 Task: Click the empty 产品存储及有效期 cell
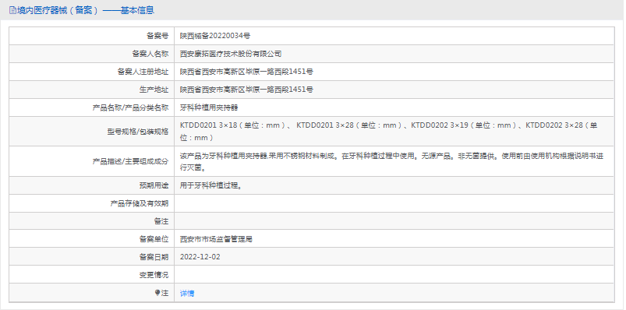tap(394, 203)
